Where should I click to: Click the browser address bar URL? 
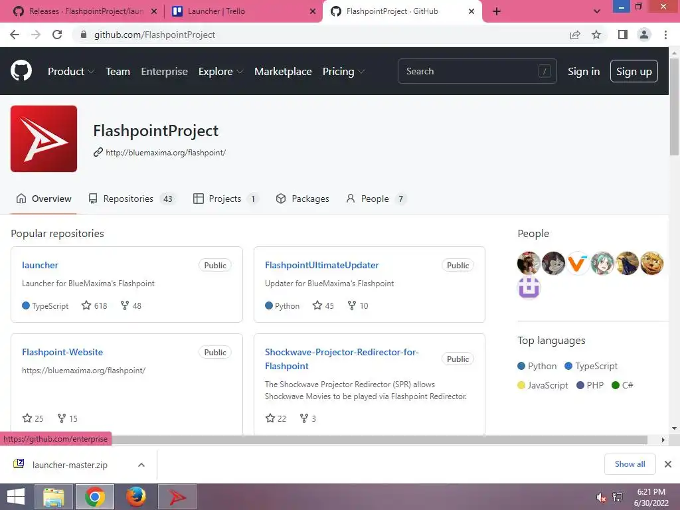point(154,35)
